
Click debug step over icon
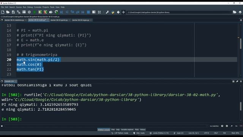pyautogui.click(x=67, y=12)
